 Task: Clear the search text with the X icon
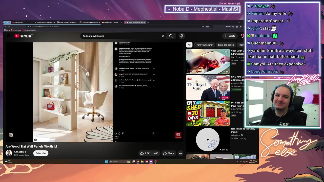click(x=163, y=36)
